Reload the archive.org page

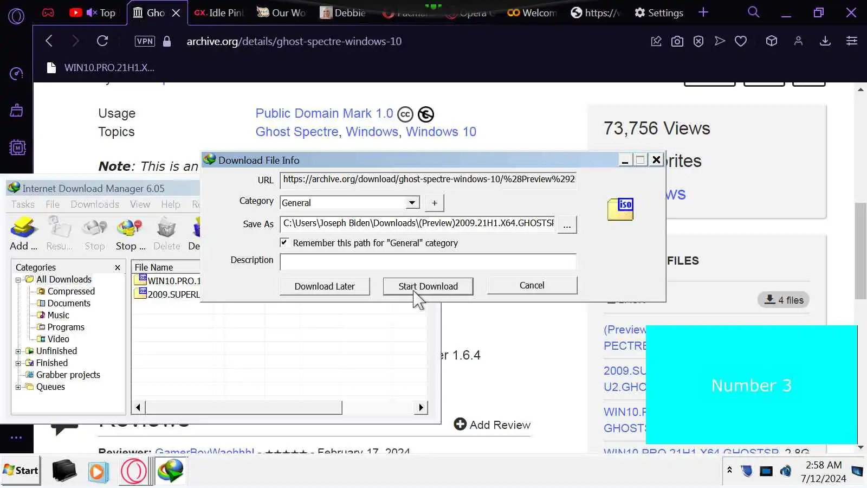click(x=102, y=41)
